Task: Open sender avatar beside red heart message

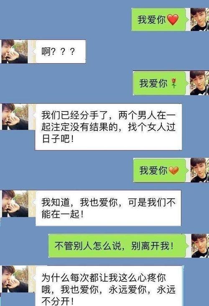Action: pyautogui.click(x=200, y=20)
